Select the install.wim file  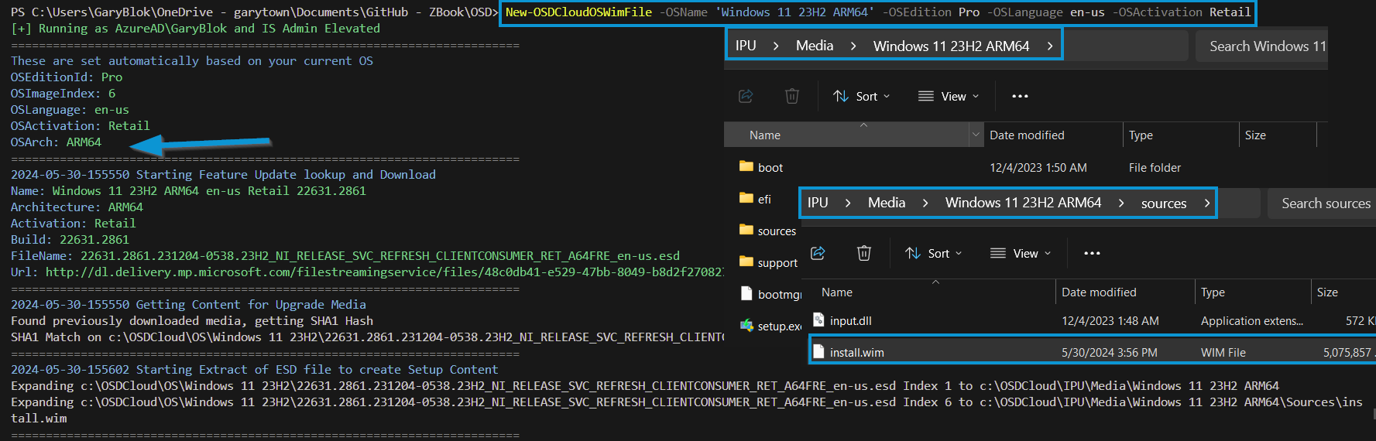click(x=856, y=352)
